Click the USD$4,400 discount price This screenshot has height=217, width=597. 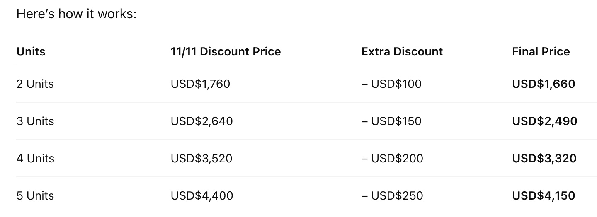click(x=202, y=195)
